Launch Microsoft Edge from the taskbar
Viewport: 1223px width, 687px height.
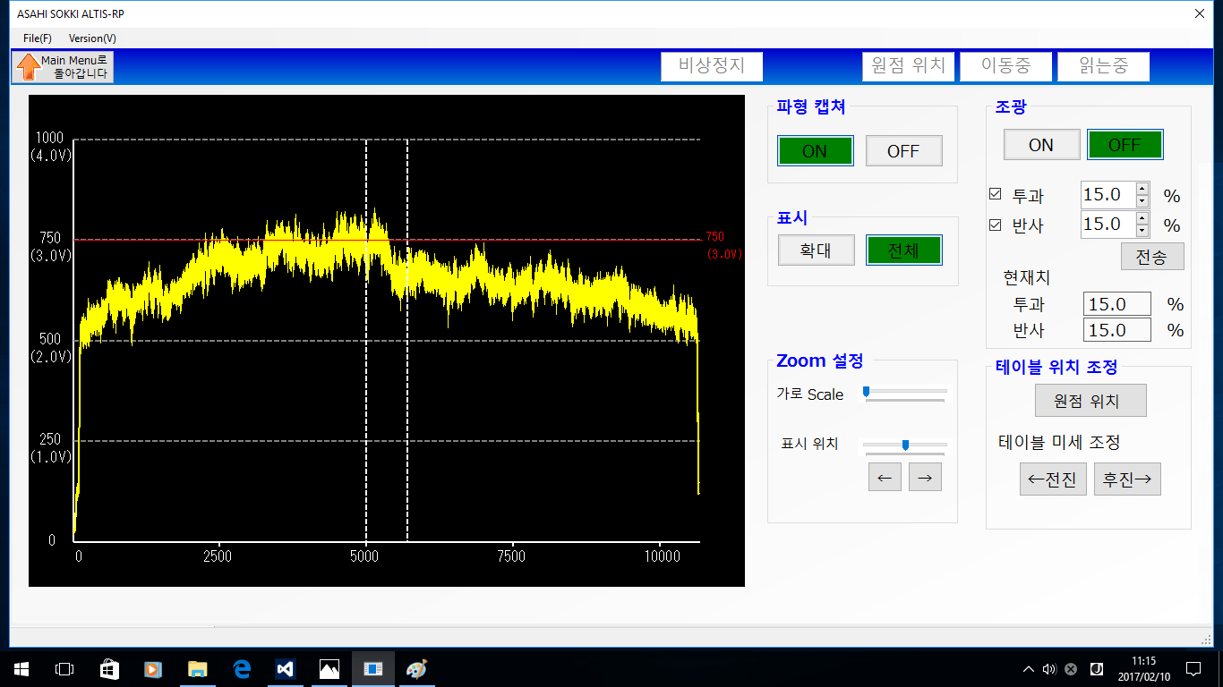pos(242,669)
